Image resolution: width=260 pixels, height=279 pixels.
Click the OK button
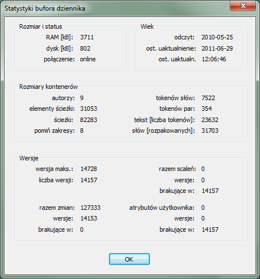click(129, 259)
